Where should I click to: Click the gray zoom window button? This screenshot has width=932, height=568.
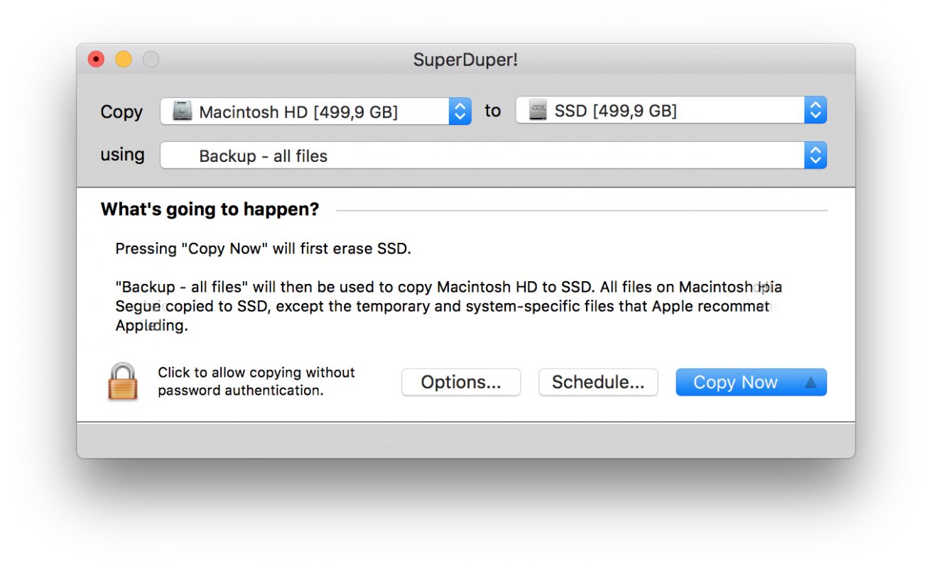click(151, 60)
